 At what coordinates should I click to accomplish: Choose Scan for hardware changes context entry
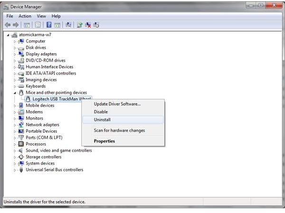pos(123,130)
